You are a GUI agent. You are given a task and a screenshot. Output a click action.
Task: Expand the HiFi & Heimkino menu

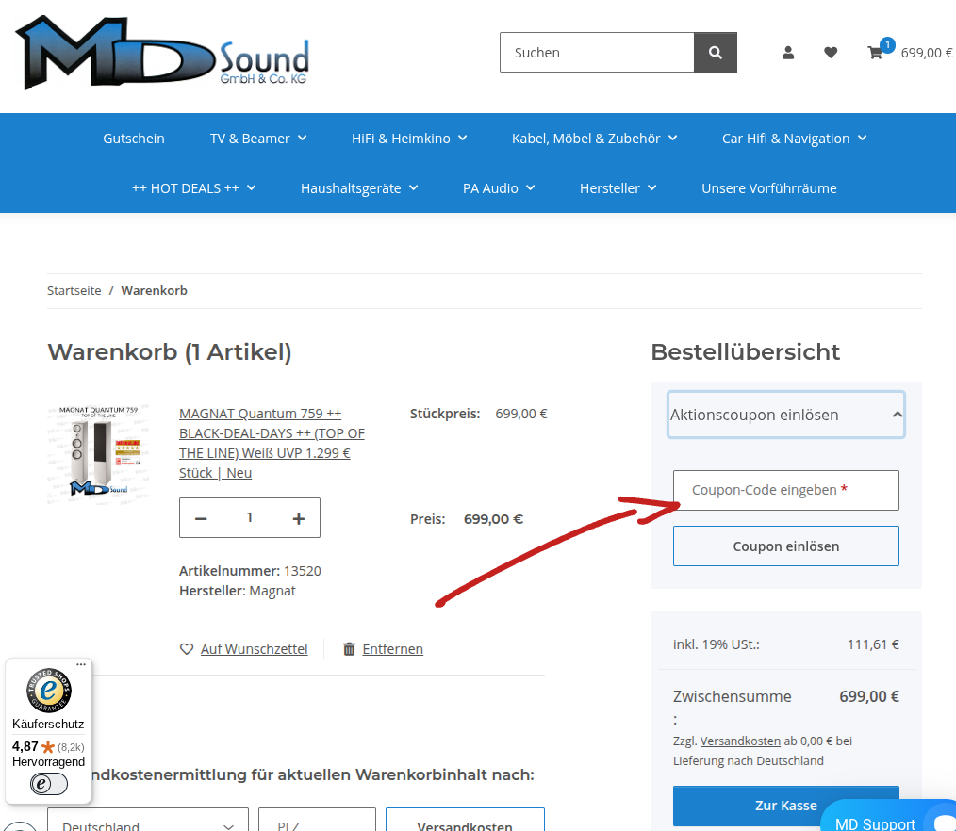pos(409,138)
